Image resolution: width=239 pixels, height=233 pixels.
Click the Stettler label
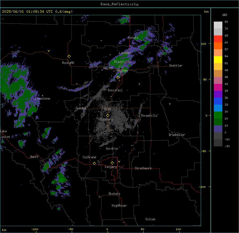[176, 66]
